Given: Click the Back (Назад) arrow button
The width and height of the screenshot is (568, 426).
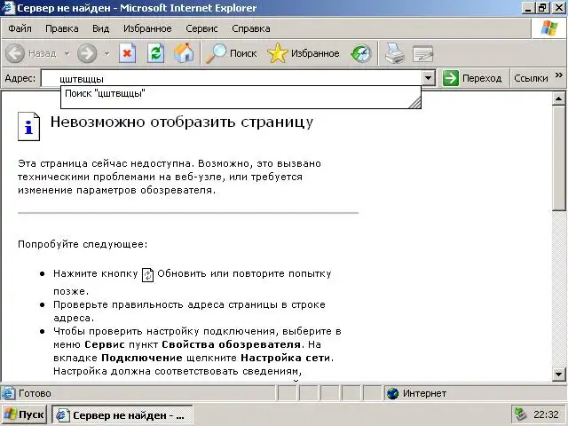Looking at the screenshot, I should tap(31, 53).
